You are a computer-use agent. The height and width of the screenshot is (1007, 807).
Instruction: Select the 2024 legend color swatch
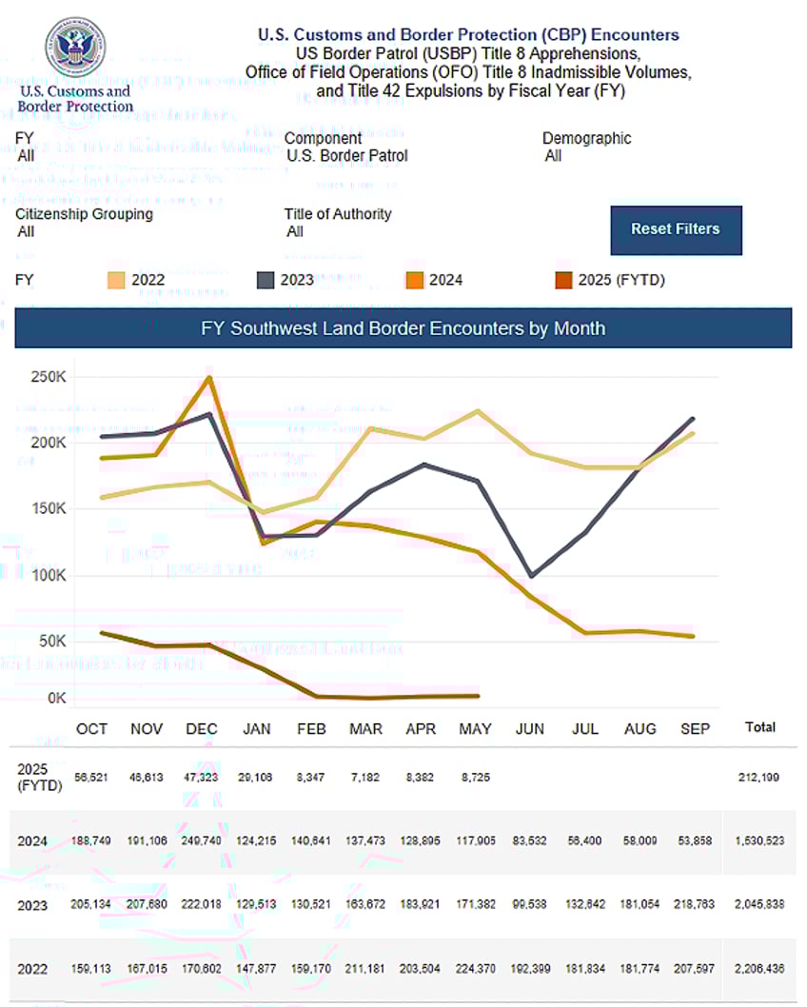click(x=415, y=281)
